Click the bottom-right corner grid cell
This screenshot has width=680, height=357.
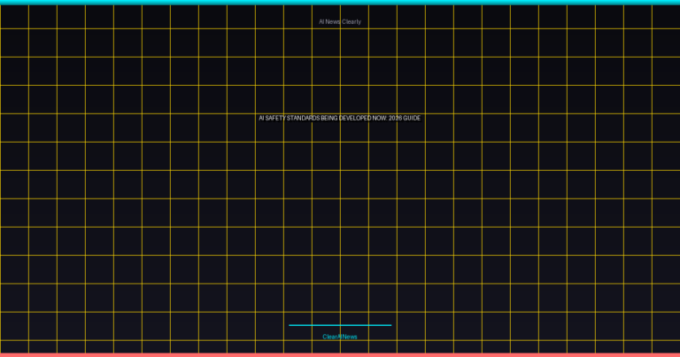pyautogui.click(x=666, y=346)
